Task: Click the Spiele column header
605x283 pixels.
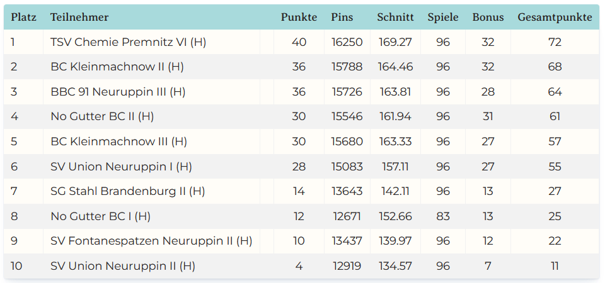Action: coord(443,18)
